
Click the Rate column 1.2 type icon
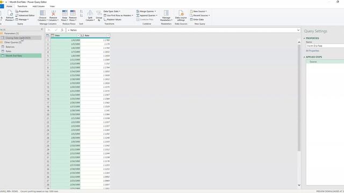(x=82, y=35)
